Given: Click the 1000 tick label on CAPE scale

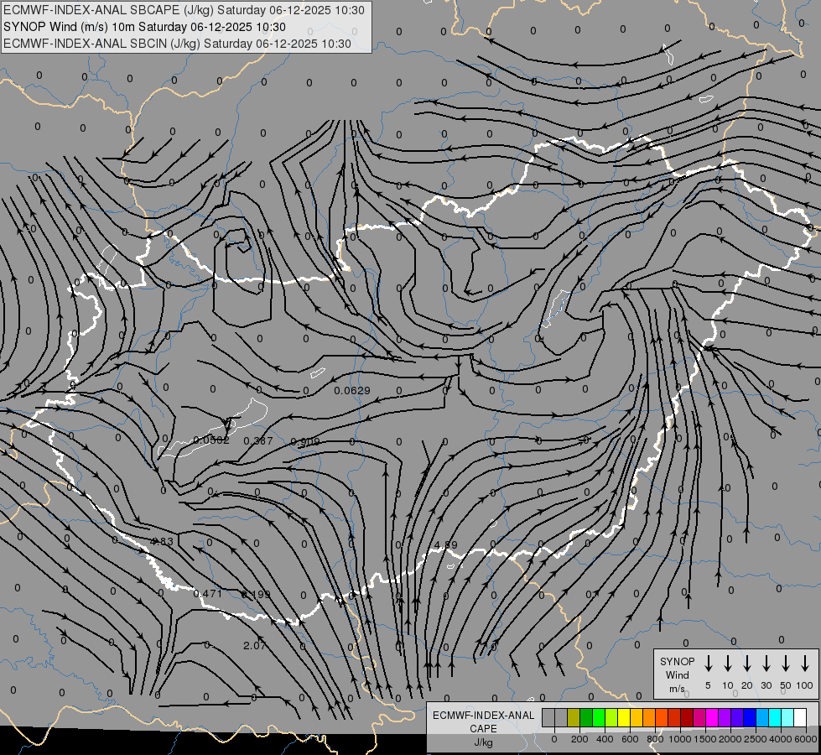Looking at the screenshot, I should 680,739.
